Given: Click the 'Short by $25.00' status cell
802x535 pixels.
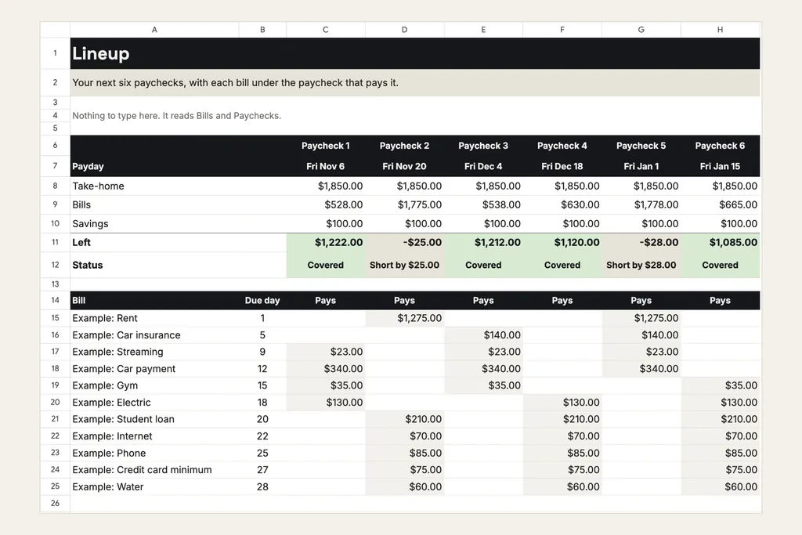Looking at the screenshot, I should (x=405, y=265).
